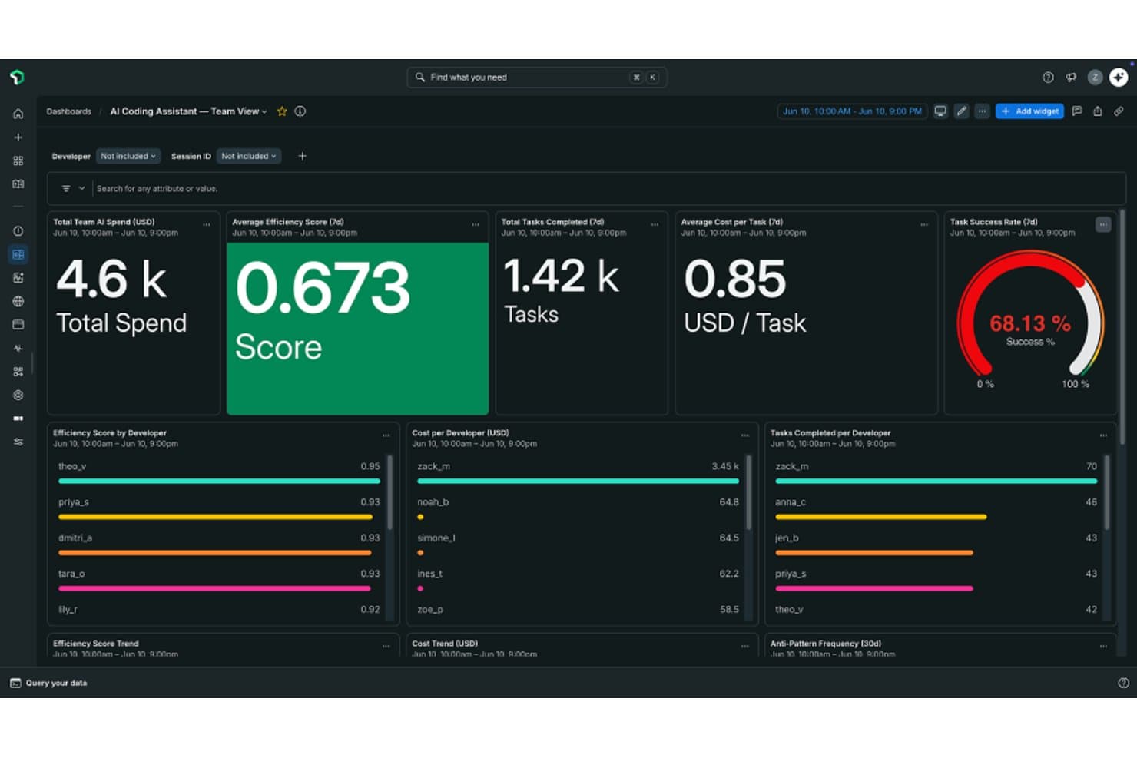Click the share/export icon in toolbar
The image size is (1137, 758).
coord(1098,111)
